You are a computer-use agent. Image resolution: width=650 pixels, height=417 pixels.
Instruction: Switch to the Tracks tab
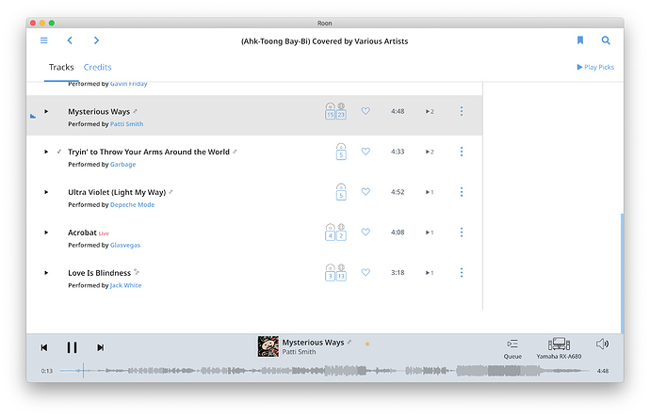[x=61, y=67]
